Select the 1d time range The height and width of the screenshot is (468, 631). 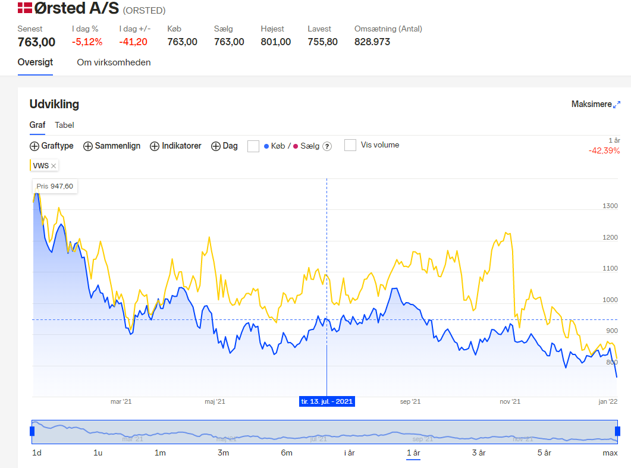pyautogui.click(x=37, y=453)
